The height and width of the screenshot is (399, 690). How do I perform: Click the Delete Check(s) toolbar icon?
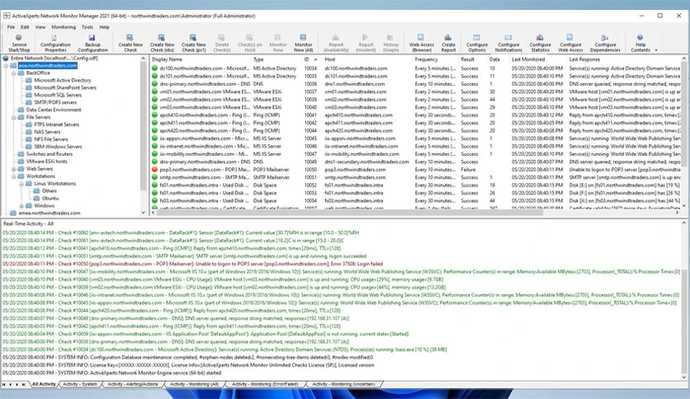[221, 38]
